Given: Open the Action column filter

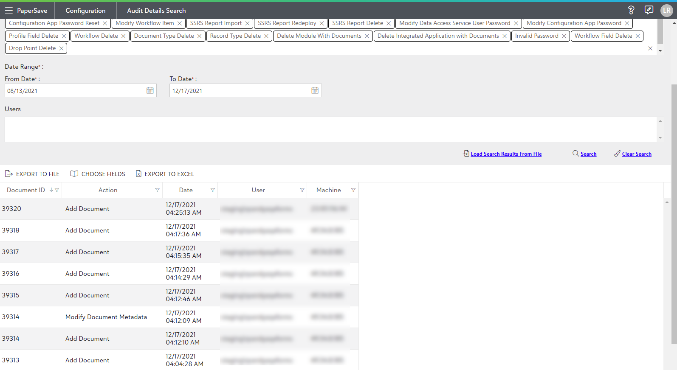Looking at the screenshot, I should 157,190.
